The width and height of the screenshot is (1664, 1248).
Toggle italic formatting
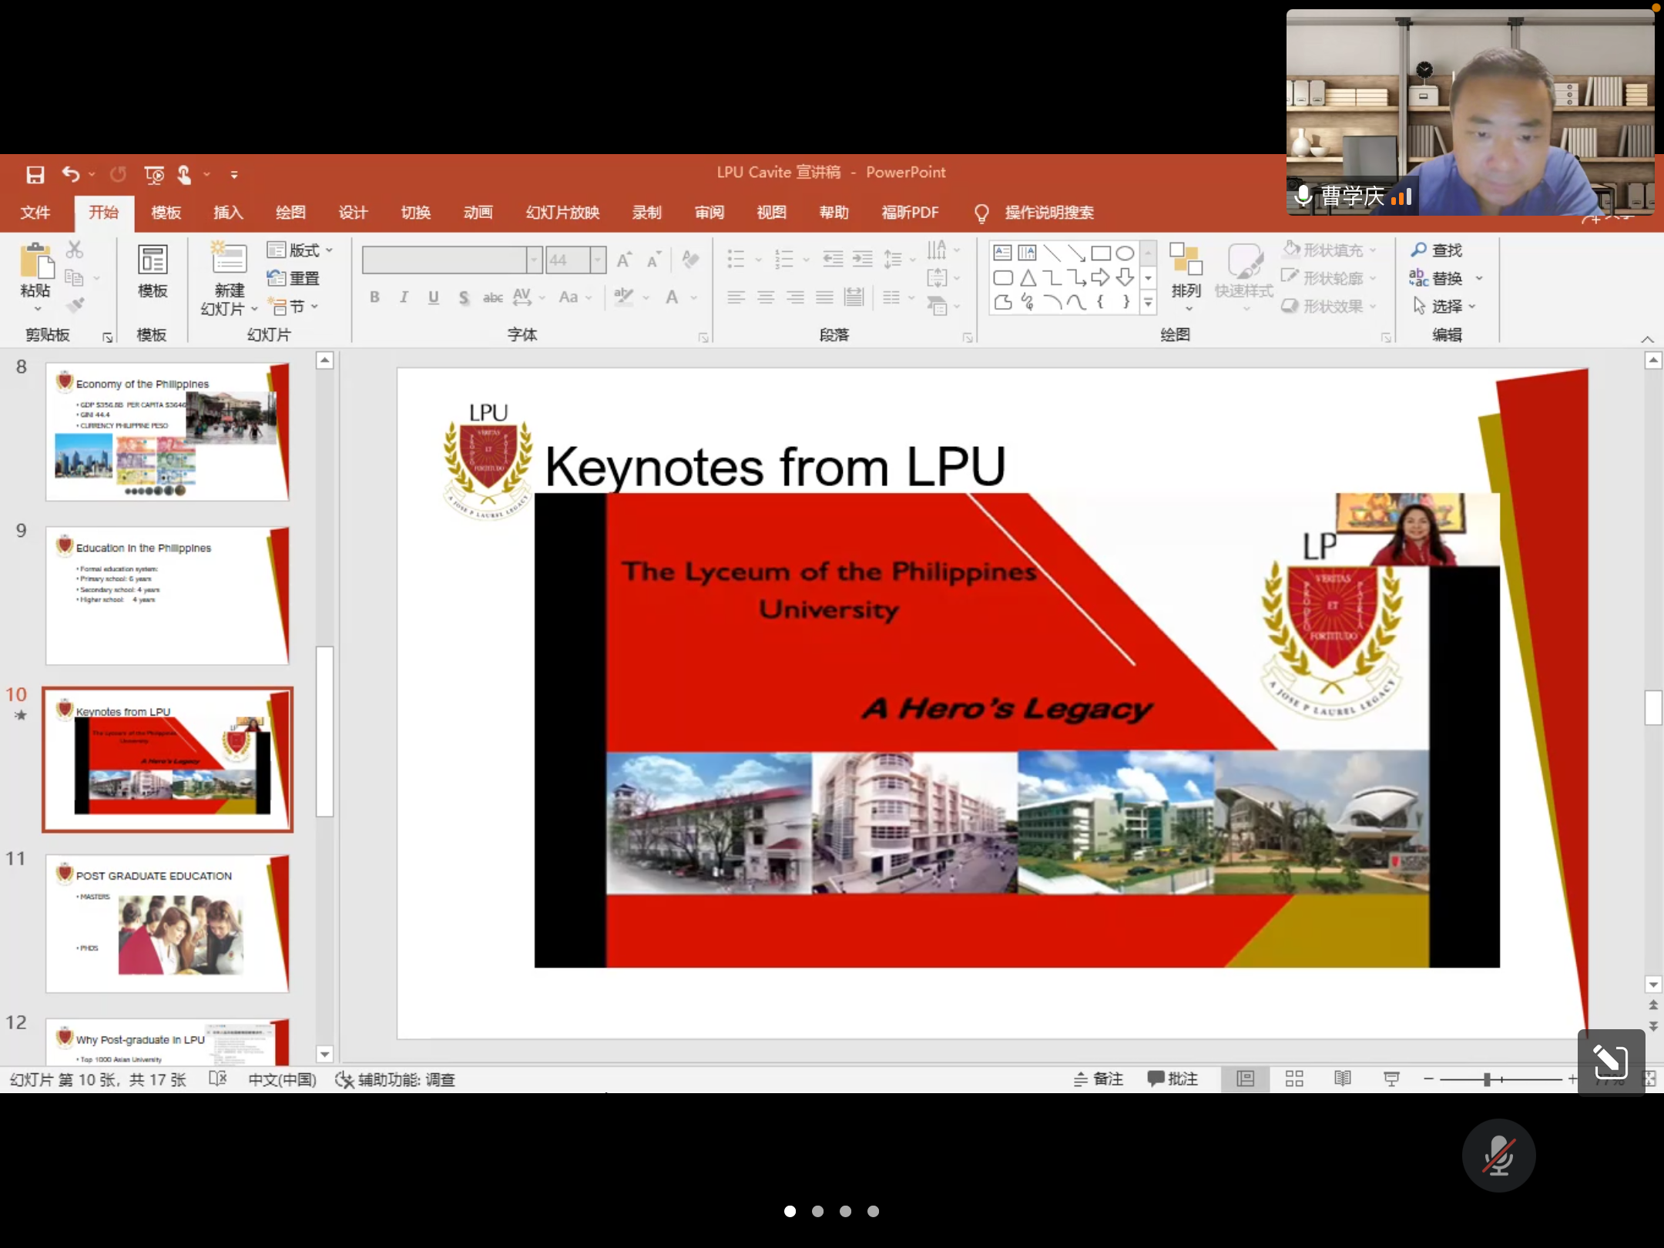[x=404, y=297]
